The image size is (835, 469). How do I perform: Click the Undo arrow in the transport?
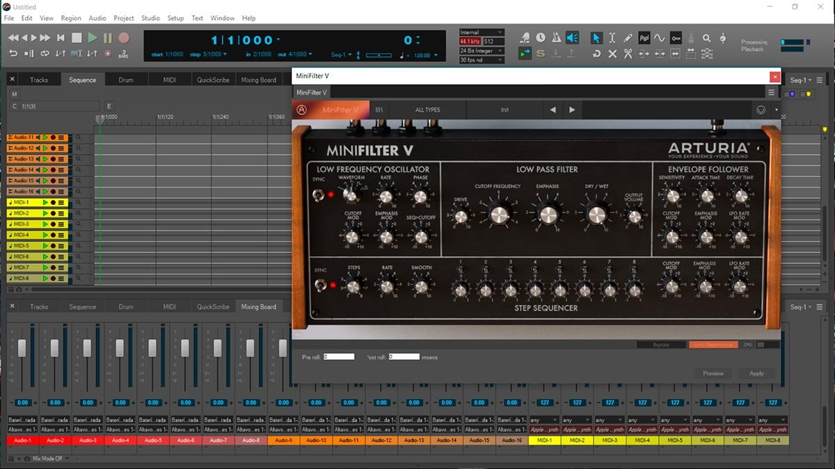tap(13, 54)
